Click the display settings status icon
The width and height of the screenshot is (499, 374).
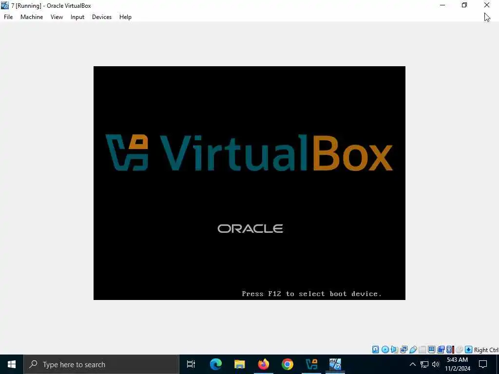[x=432, y=350]
